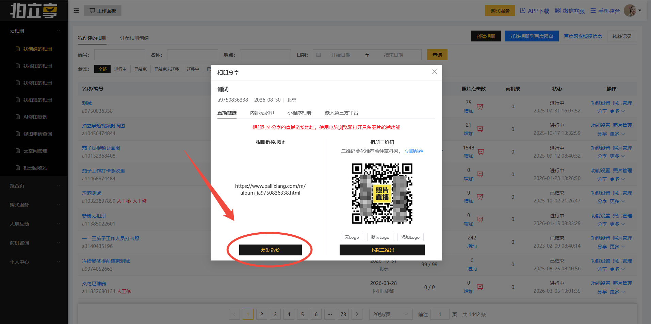
Task: Click the chart icon in 测试 row
Action: (x=480, y=107)
